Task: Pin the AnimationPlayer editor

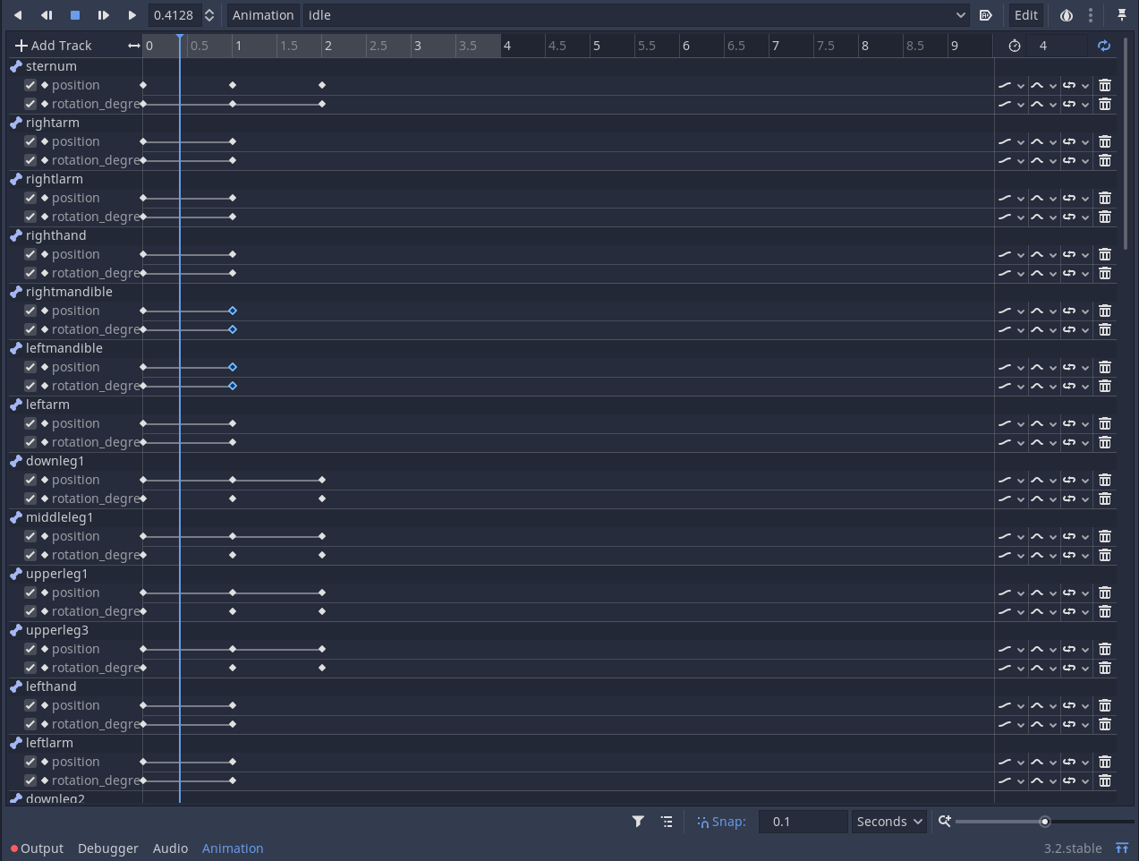Action: pos(1122,15)
